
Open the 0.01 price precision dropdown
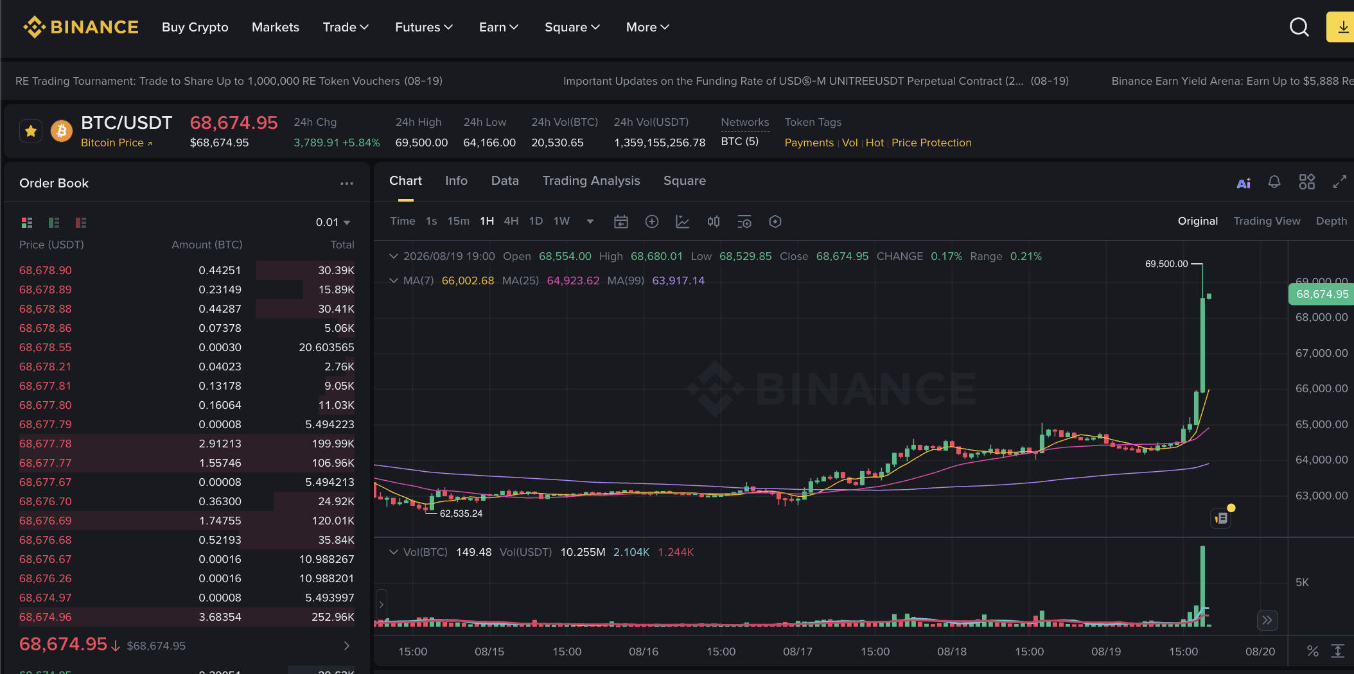333,222
